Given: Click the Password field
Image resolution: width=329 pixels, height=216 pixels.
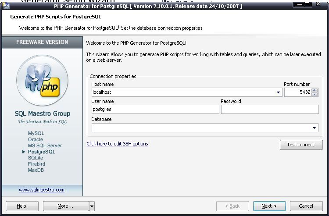Looking at the screenshot, I should pyautogui.click(x=270, y=110).
